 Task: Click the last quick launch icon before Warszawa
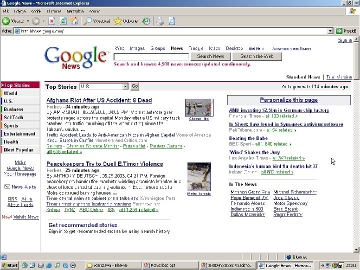73,265
